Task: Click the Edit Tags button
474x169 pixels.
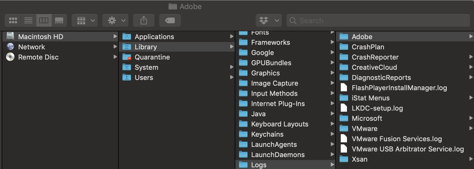Action: coord(170,20)
